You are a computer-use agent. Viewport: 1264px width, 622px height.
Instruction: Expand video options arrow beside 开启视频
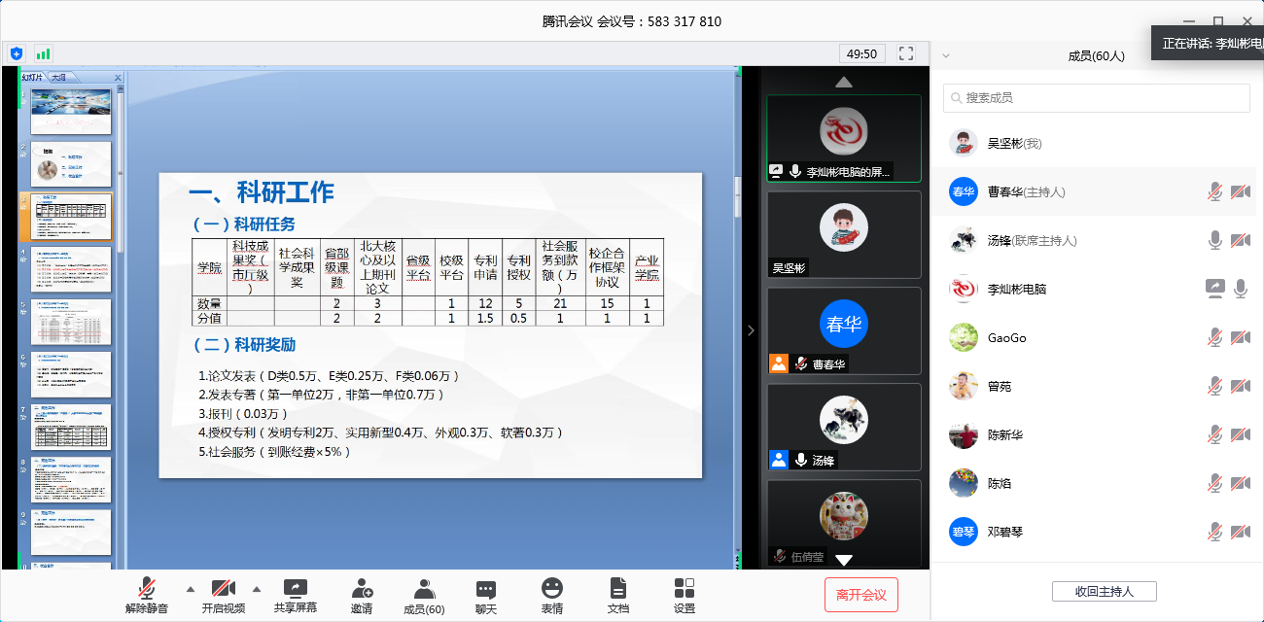tap(257, 588)
